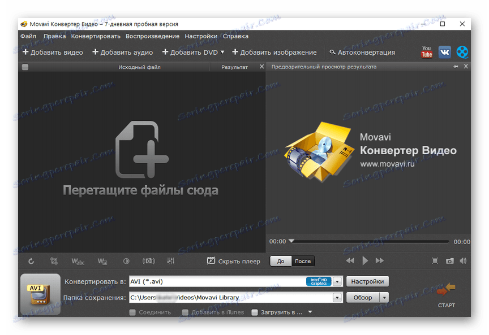Close the preview panel
The height and width of the screenshot is (335, 489).
pyautogui.click(x=466, y=66)
